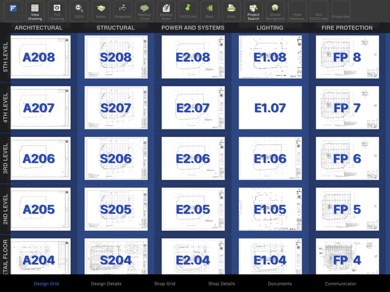Open the Communicator tab
This screenshot has width=390, height=292.
tap(340, 284)
